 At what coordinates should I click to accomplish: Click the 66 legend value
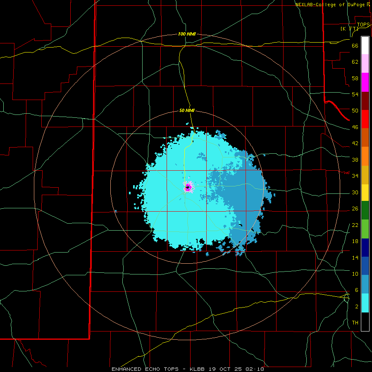[x=355, y=46]
